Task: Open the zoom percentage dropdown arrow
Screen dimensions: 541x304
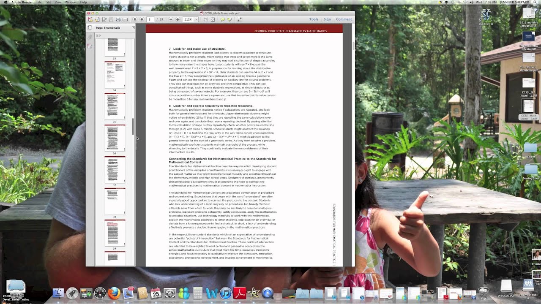Action: coord(196,19)
